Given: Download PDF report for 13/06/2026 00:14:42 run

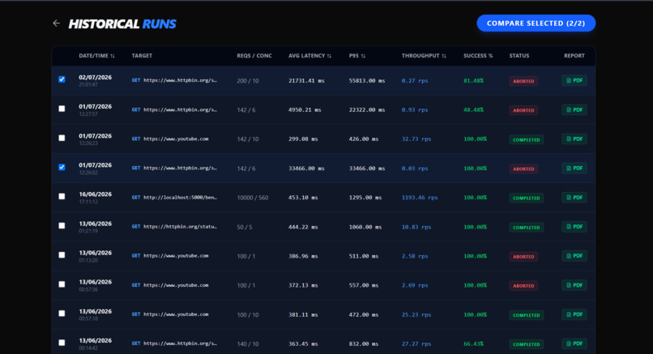Looking at the screenshot, I should [x=574, y=344].
